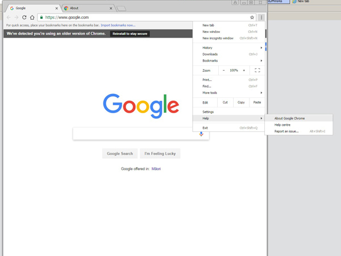Click the user profile icon in title bar
Image resolution: width=341 pixels, height=256 pixels.
pyautogui.click(x=235, y=3)
